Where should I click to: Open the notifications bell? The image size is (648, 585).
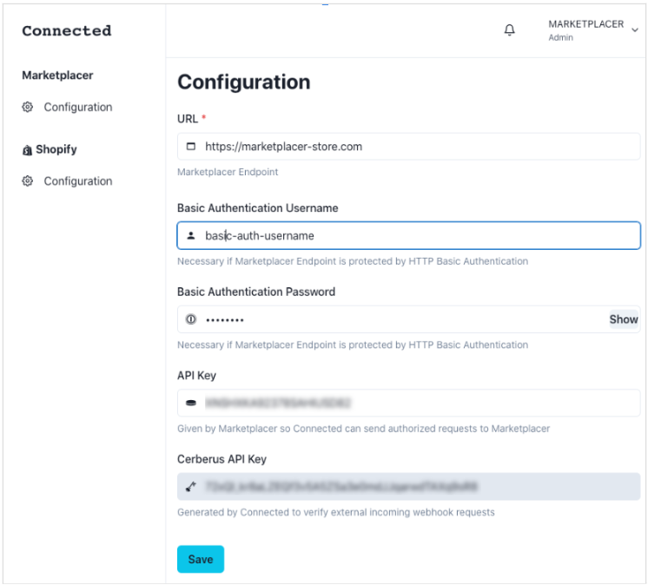coord(509,30)
